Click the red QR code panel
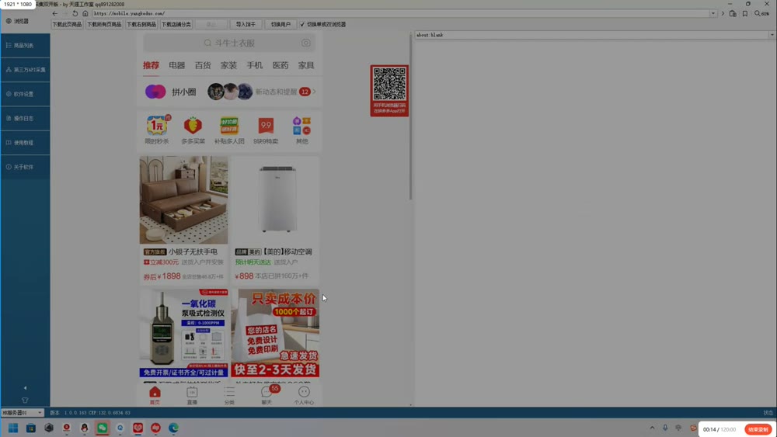 [x=389, y=91]
